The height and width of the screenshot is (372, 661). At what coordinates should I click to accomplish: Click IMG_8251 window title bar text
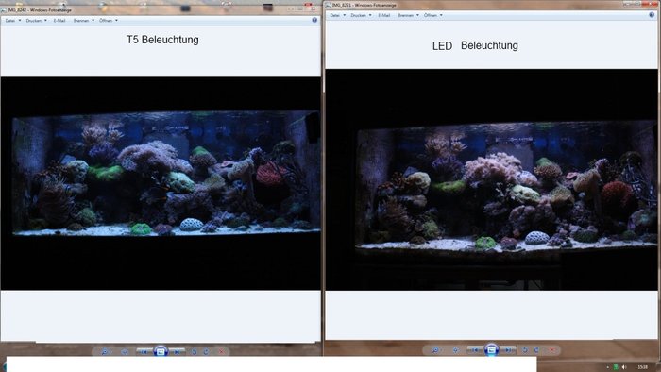pyautogui.click(x=364, y=5)
